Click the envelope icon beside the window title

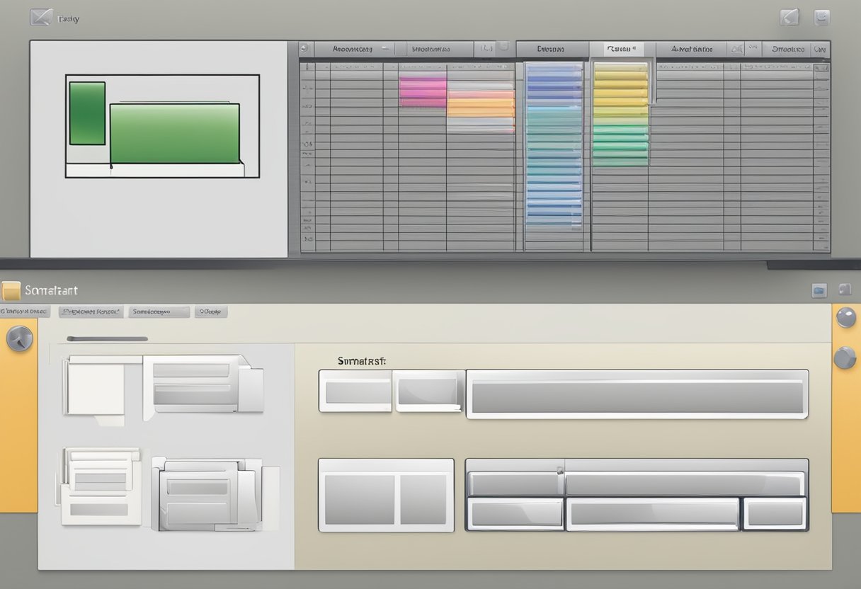pyautogui.click(x=41, y=17)
